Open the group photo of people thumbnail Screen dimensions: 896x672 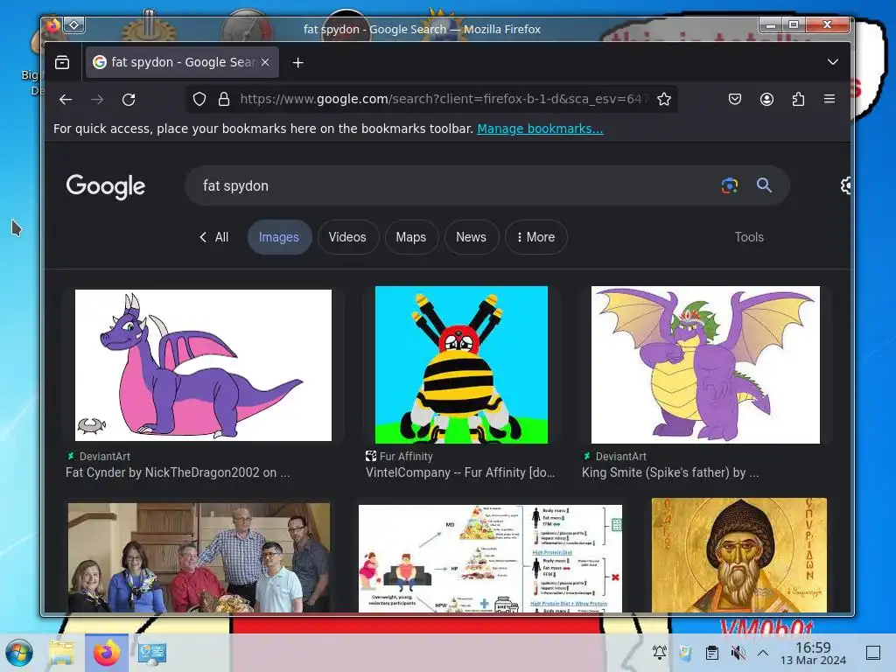point(199,557)
